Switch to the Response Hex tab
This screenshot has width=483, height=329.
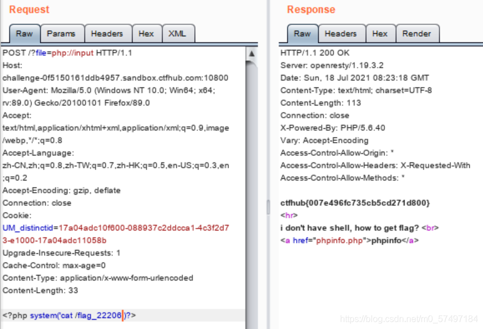click(x=381, y=33)
